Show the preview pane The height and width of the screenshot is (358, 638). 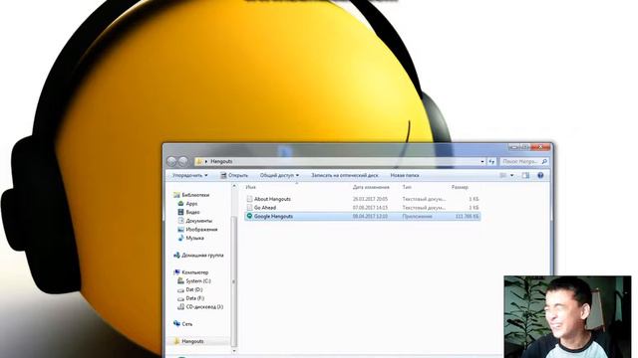pos(525,175)
